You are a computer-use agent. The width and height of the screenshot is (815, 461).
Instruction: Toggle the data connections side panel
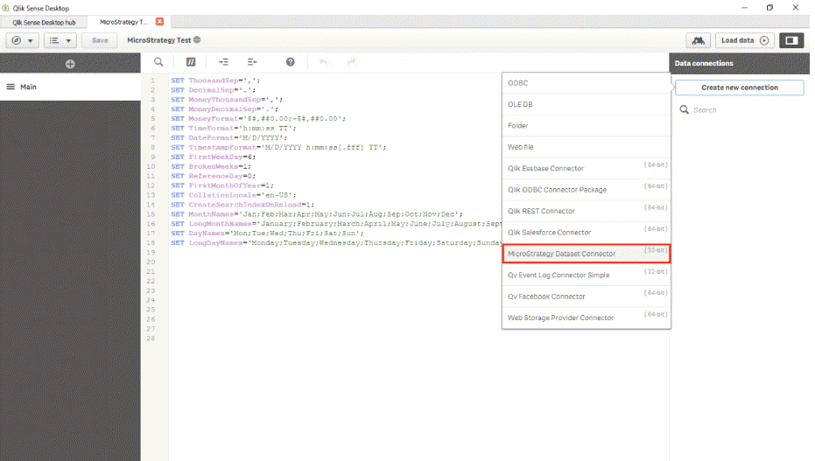pos(790,40)
